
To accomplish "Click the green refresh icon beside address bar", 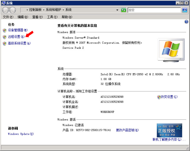I will point(124,10).
